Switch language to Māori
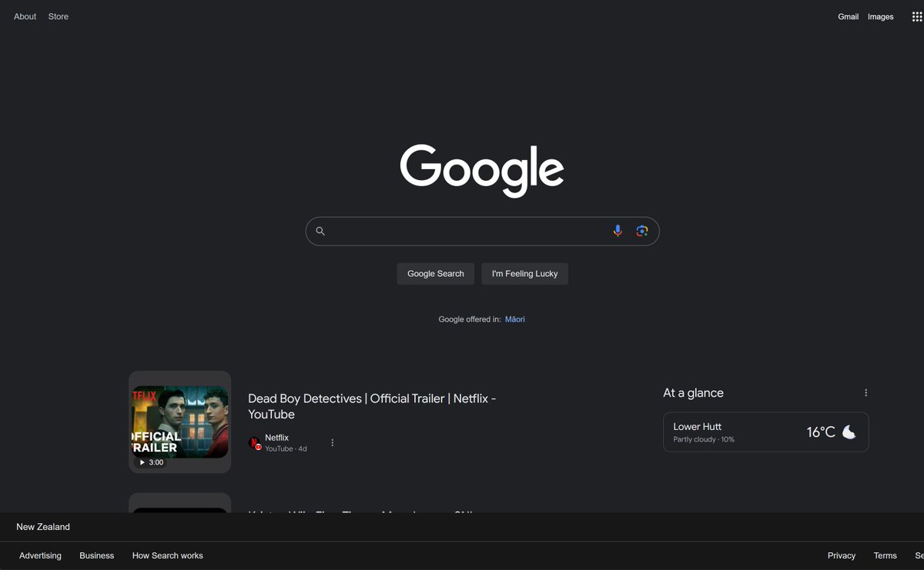924x570 pixels. click(x=515, y=319)
